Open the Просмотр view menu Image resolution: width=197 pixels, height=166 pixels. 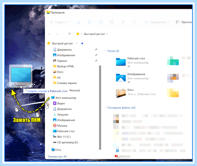pos(184,22)
